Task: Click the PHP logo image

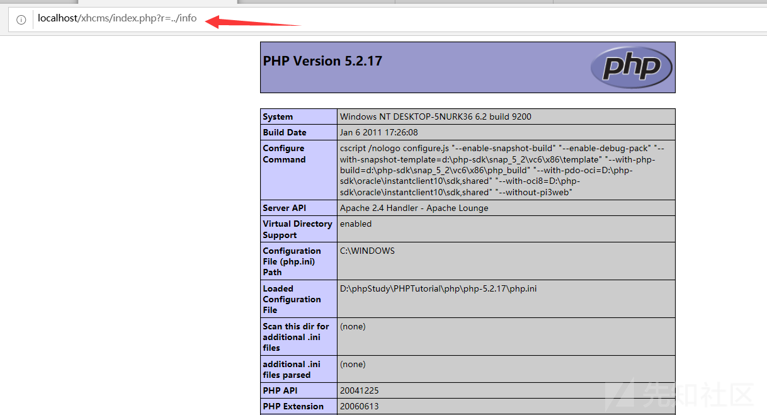Action: (631, 67)
